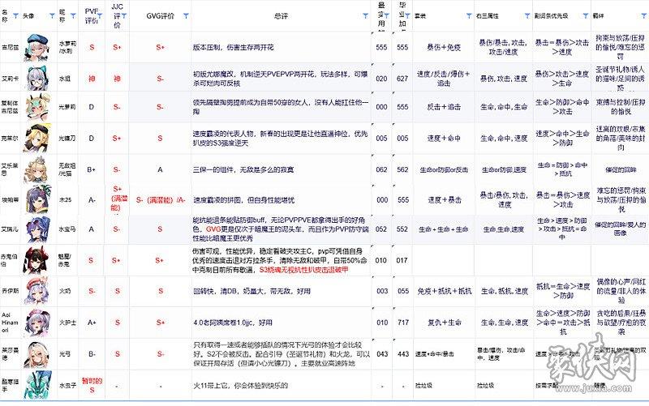Click the 埃帕蒂 purple-haired avatar
The width and height of the screenshot is (649, 406).
[x=37, y=199]
